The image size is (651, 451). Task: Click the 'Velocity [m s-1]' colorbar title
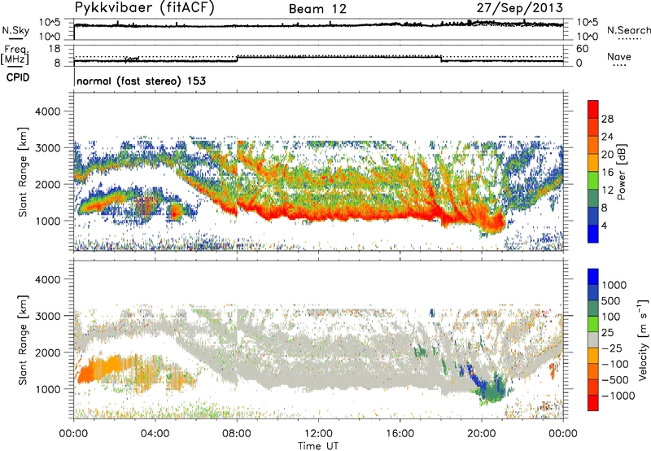tap(642, 339)
